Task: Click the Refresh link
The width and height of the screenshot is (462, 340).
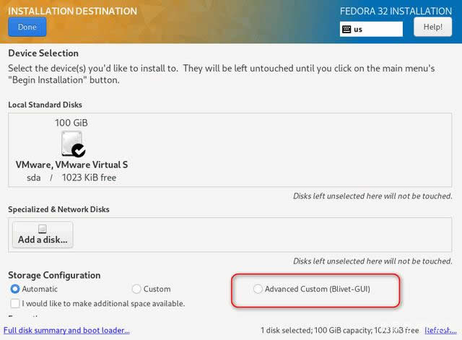Action: pyautogui.click(x=440, y=331)
